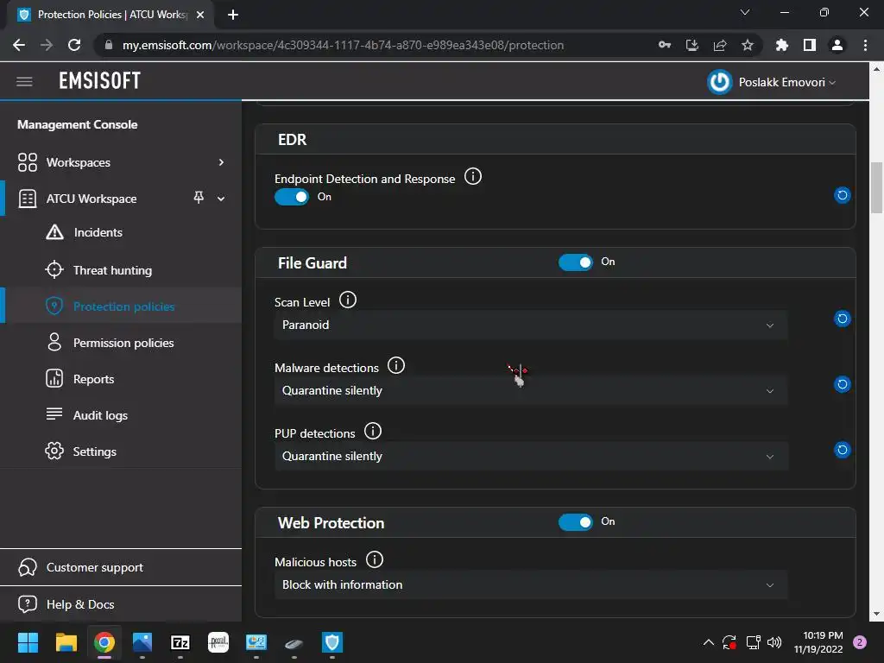Collapse the ATCU Workspace chevron
The image size is (884, 663).
[x=221, y=199]
